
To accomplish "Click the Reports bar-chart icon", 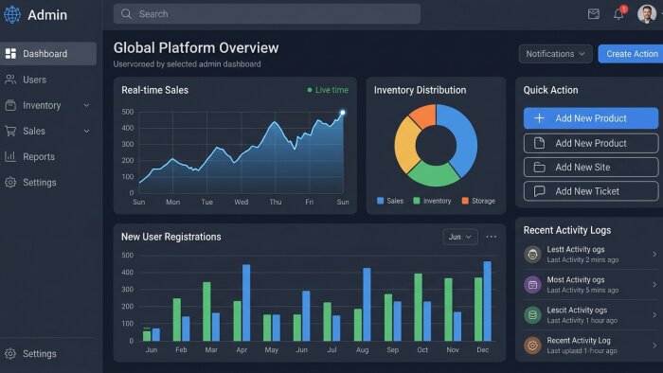I will [10, 157].
